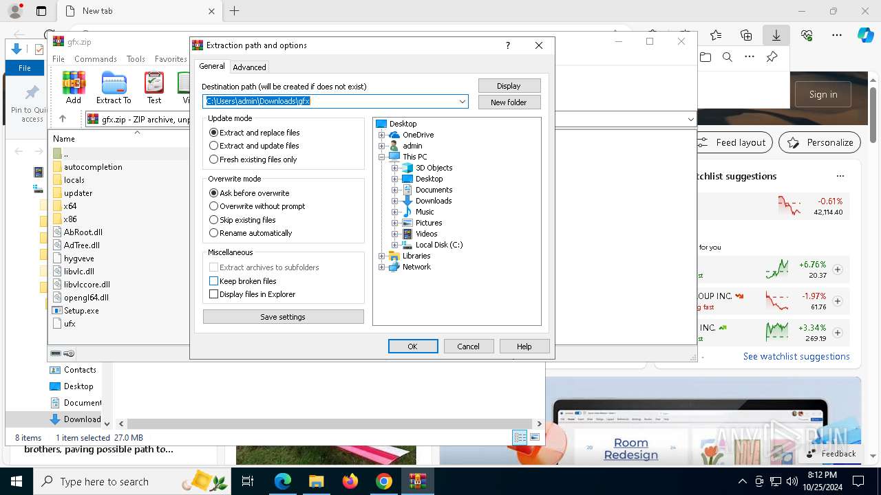Expand the OneDrive tree node
This screenshot has height=495, width=881.
click(x=382, y=135)
